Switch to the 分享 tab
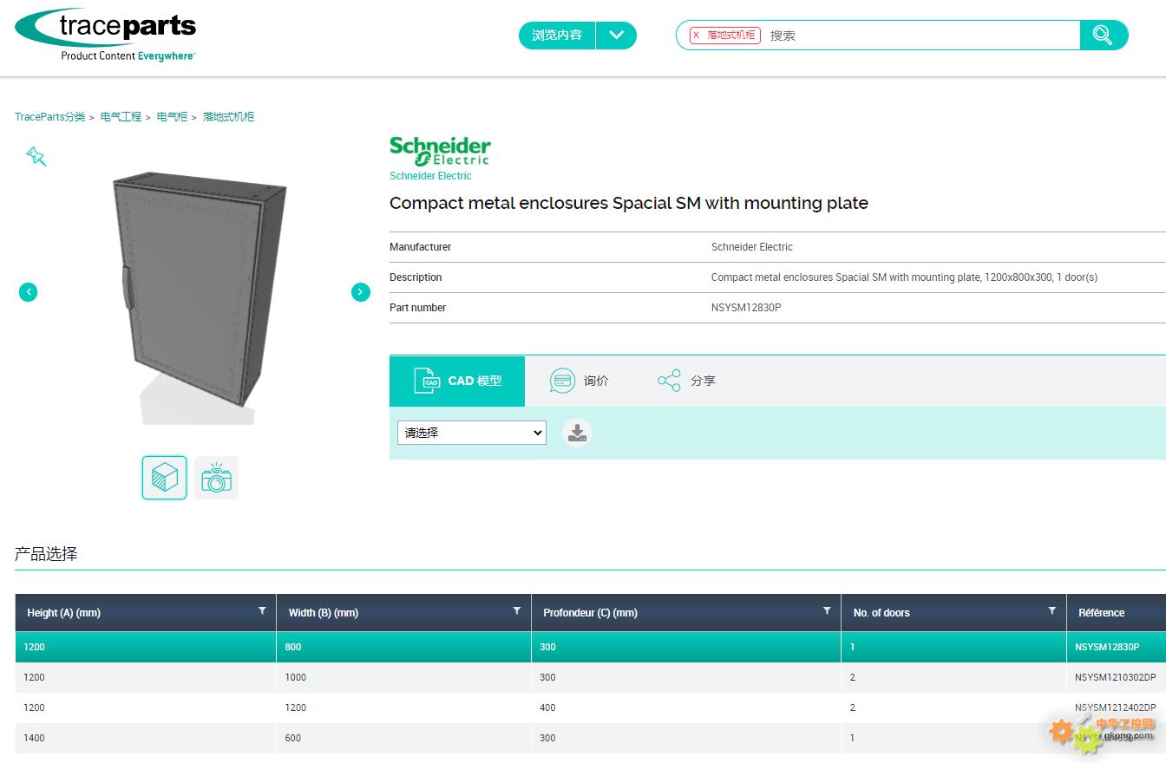 click(x=686, y=381)
